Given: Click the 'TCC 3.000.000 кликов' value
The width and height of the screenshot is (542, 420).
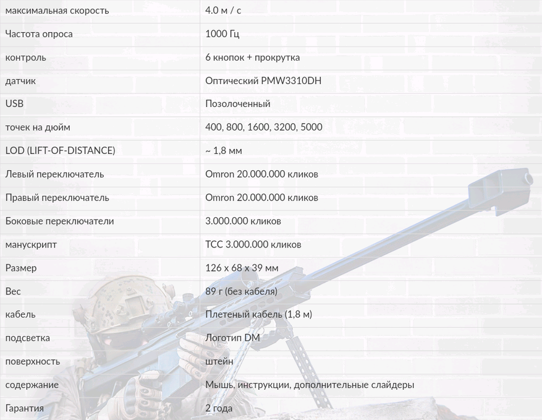Looking at the screenshot, I should point(253,245).
